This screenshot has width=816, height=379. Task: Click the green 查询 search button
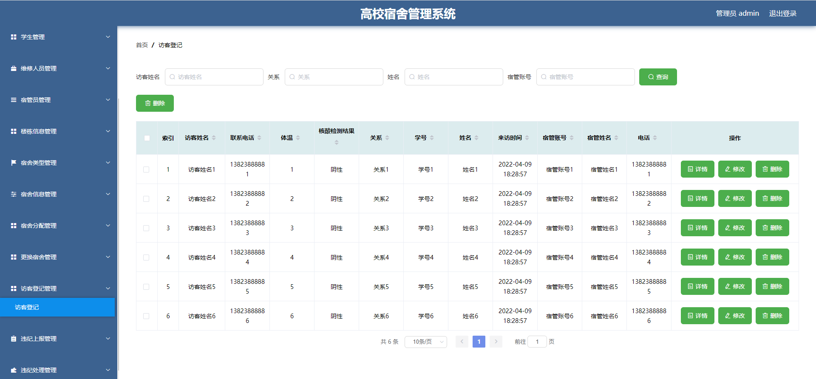click(658, 77)
